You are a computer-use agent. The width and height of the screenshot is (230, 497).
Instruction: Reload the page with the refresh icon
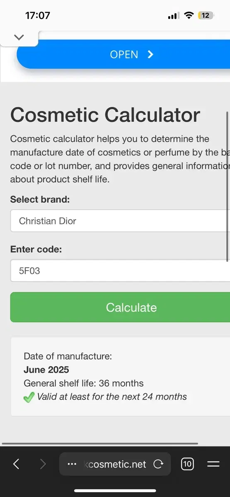(158, 464)
